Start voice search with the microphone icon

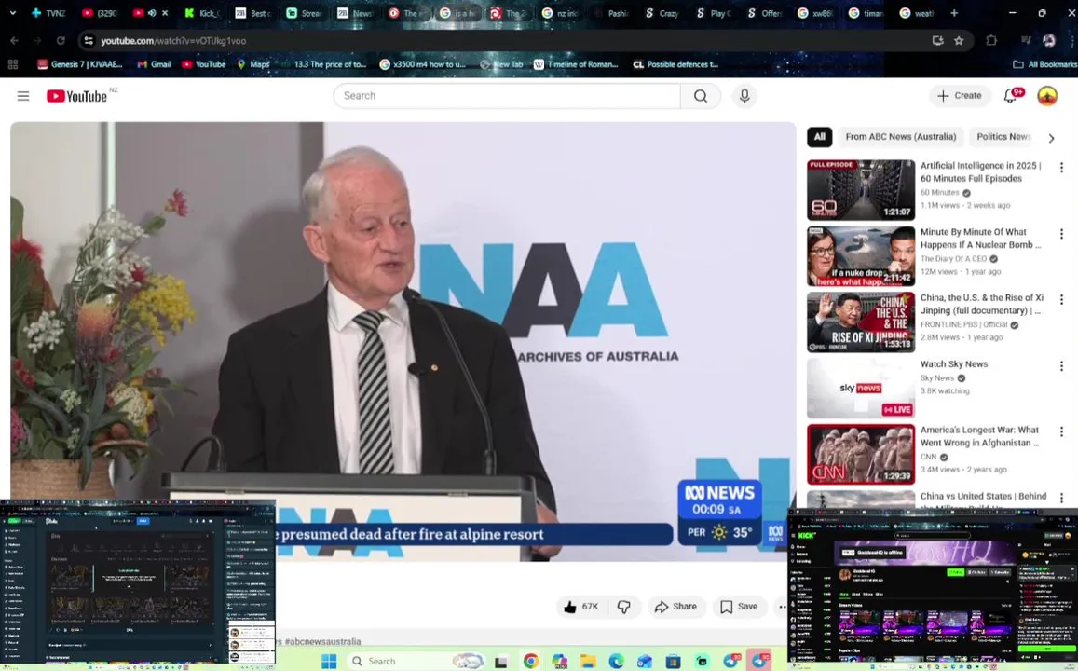point(744,96)
